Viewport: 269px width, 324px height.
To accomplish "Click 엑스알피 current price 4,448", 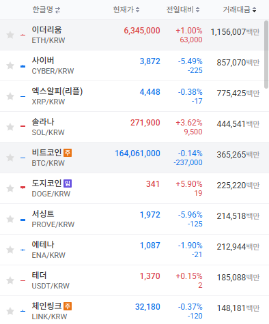I will pos(150,92).
